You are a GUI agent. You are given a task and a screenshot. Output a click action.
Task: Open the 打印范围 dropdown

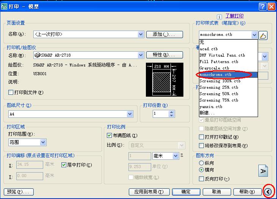[43, 142]
